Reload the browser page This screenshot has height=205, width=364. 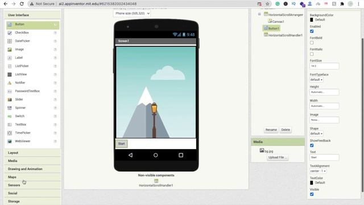click(x=22, y=4)
